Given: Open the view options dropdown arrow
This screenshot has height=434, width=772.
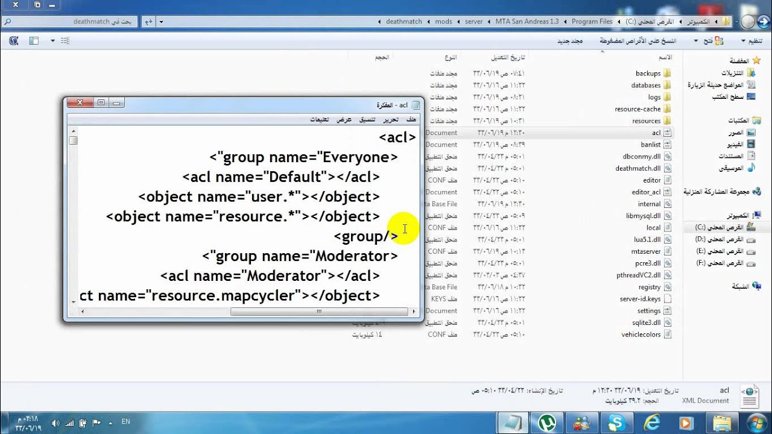Looking at the screenshot, I should [x=52, y=40].
